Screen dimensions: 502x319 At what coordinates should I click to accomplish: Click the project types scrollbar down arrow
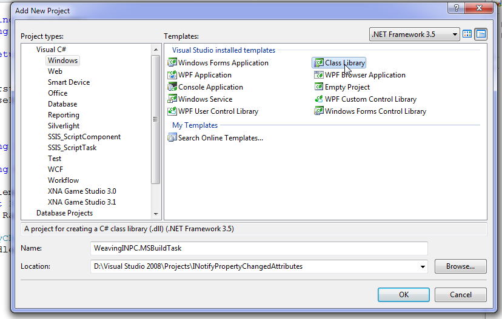[156, 214]
